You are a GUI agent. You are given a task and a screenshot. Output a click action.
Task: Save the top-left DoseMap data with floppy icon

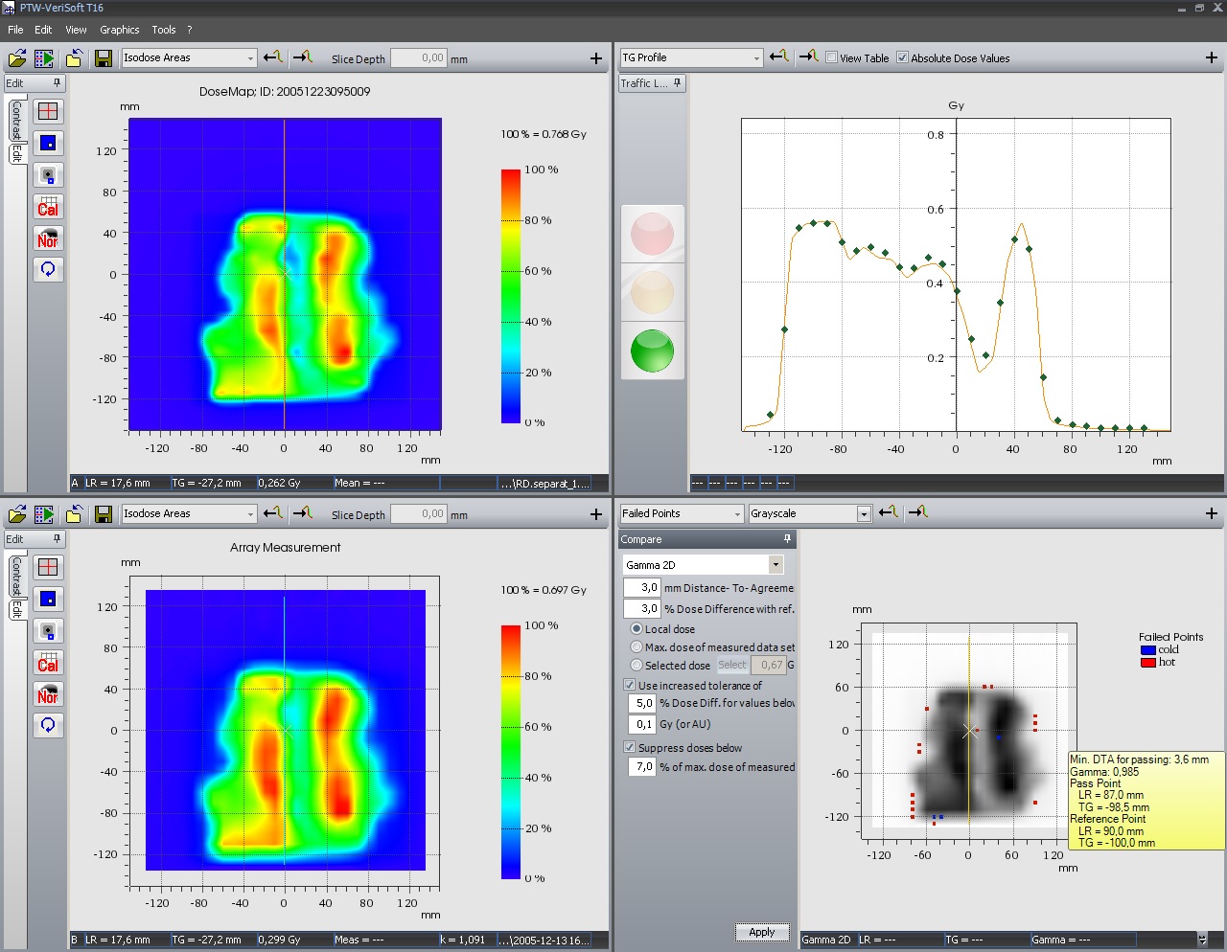click(x=104, y=58)
